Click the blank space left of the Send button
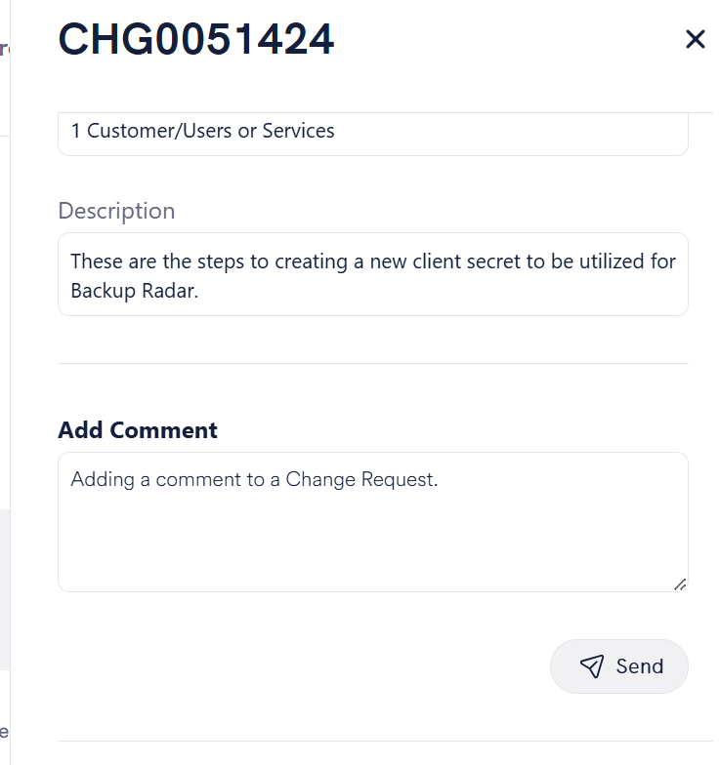 pos(303,665)
